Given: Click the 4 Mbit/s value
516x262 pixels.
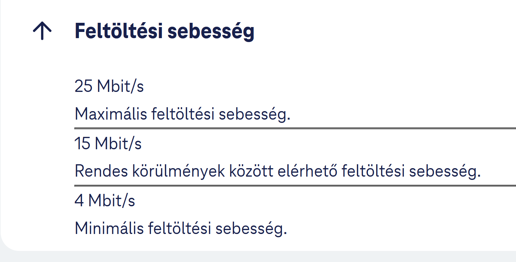Looking at the screenshot, I should click(x=105, y=201).
